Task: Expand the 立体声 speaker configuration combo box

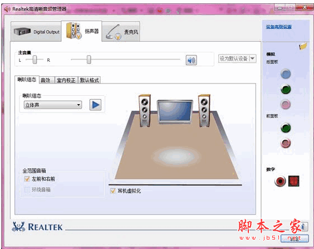Action: pyautogui.click(x=53, y=105)
